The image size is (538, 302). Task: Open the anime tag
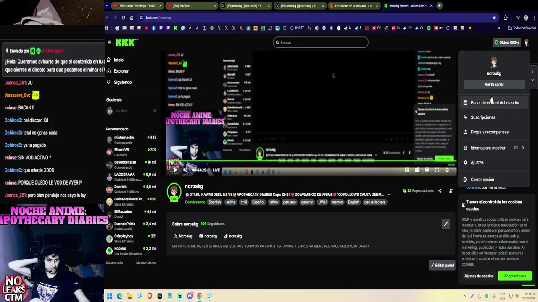pyautogui.click(x=231, y=202)
